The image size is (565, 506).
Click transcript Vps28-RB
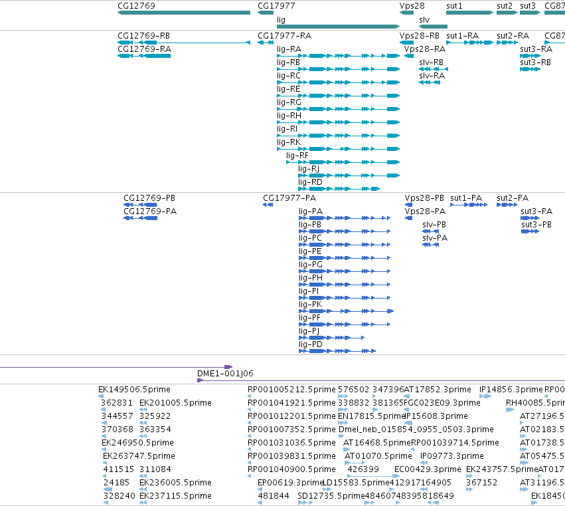tap(406, 43)
